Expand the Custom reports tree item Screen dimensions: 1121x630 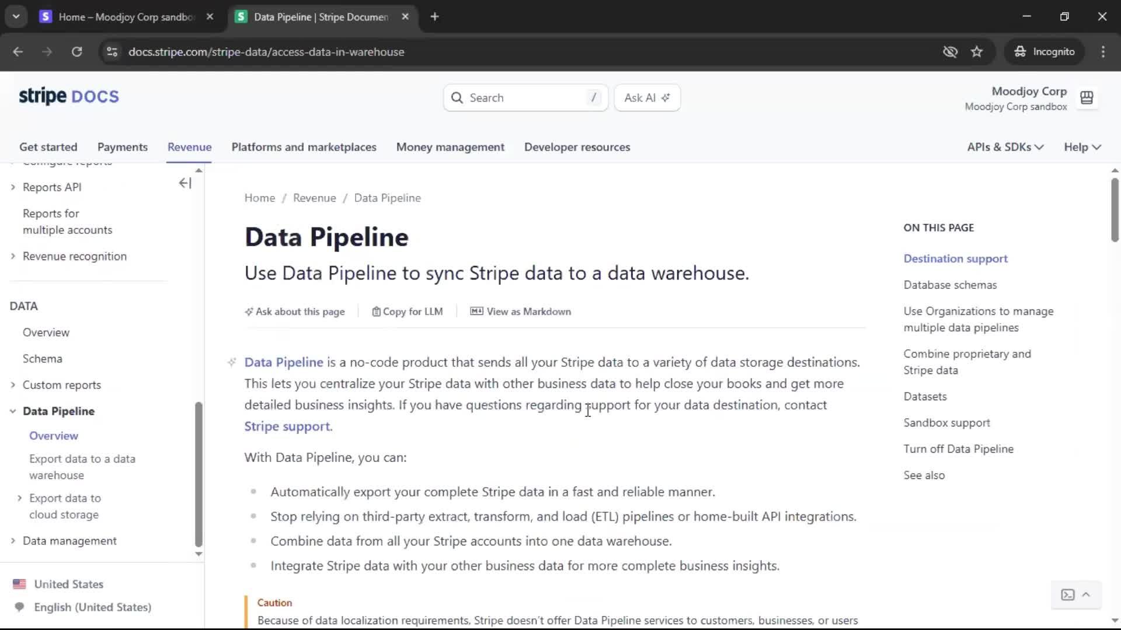click(13, 385)
